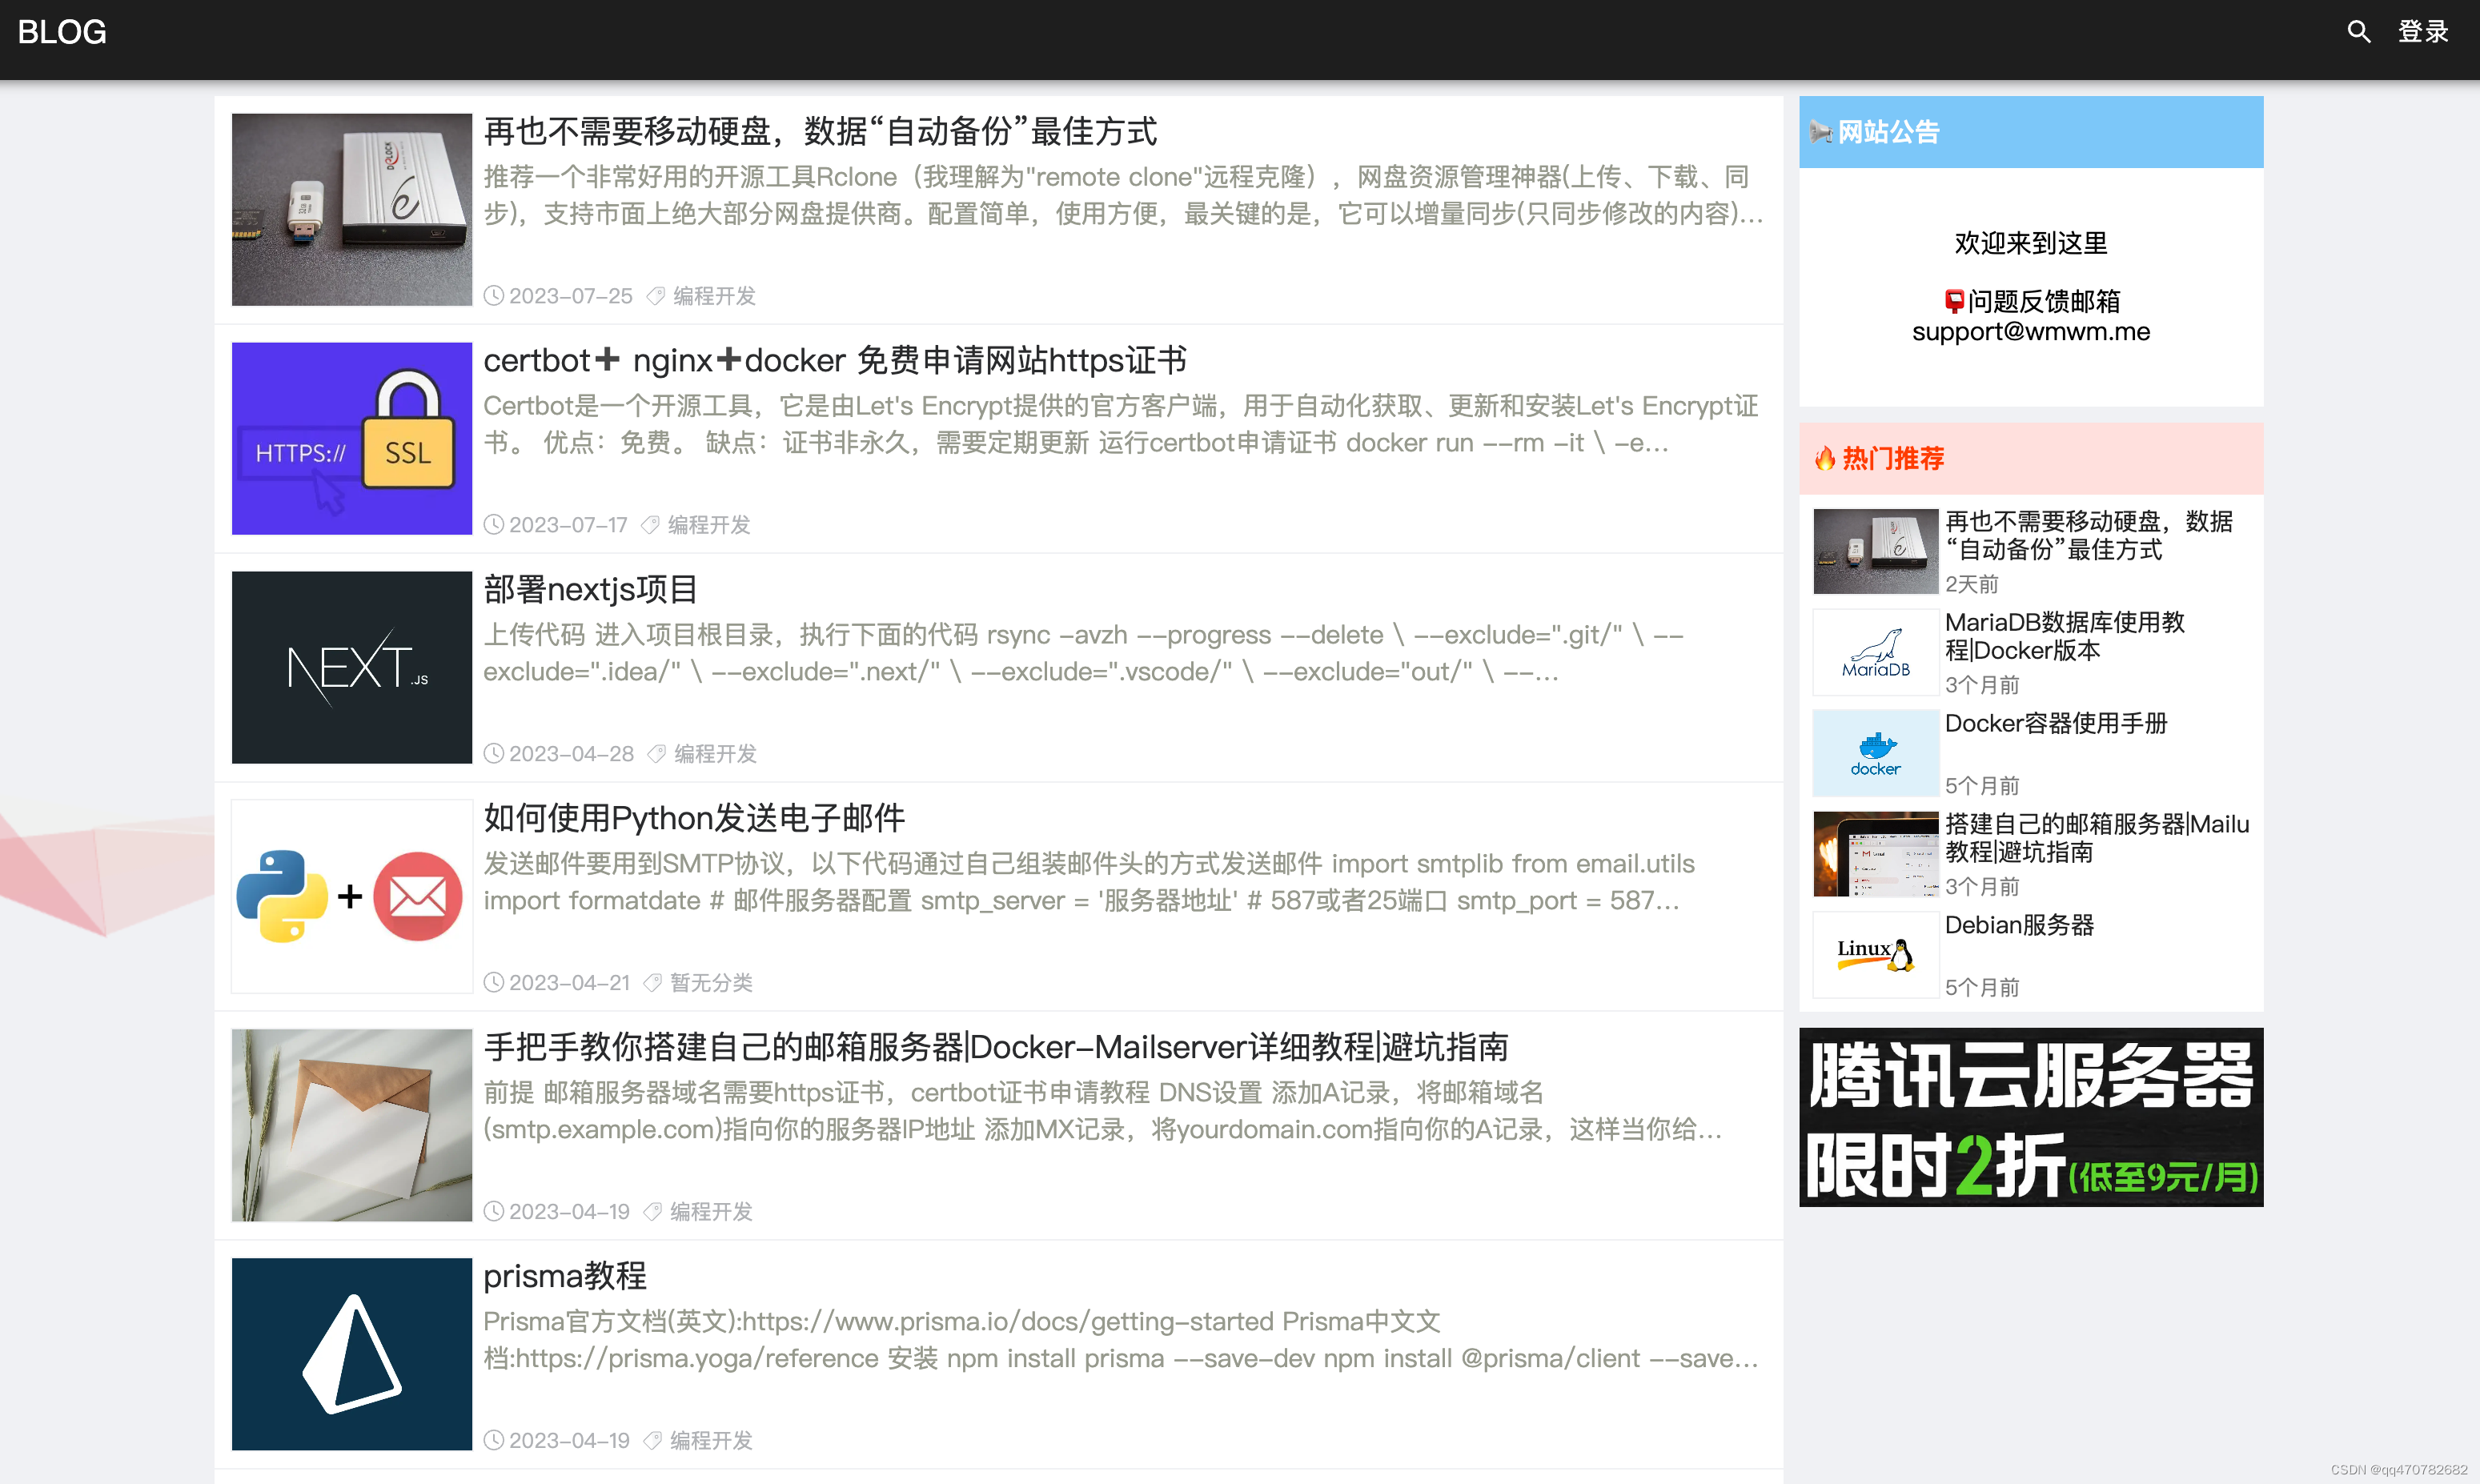Click the Docker whale logo in sidebar

pyautogui.click(x=1876, y=754)
